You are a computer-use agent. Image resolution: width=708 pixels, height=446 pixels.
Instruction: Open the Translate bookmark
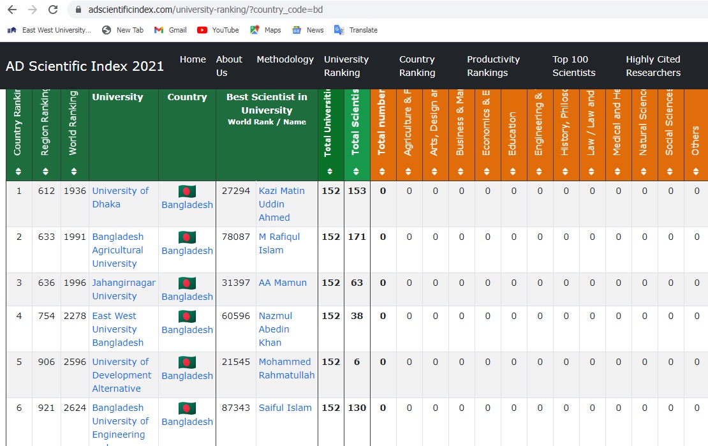pos(356,30)
